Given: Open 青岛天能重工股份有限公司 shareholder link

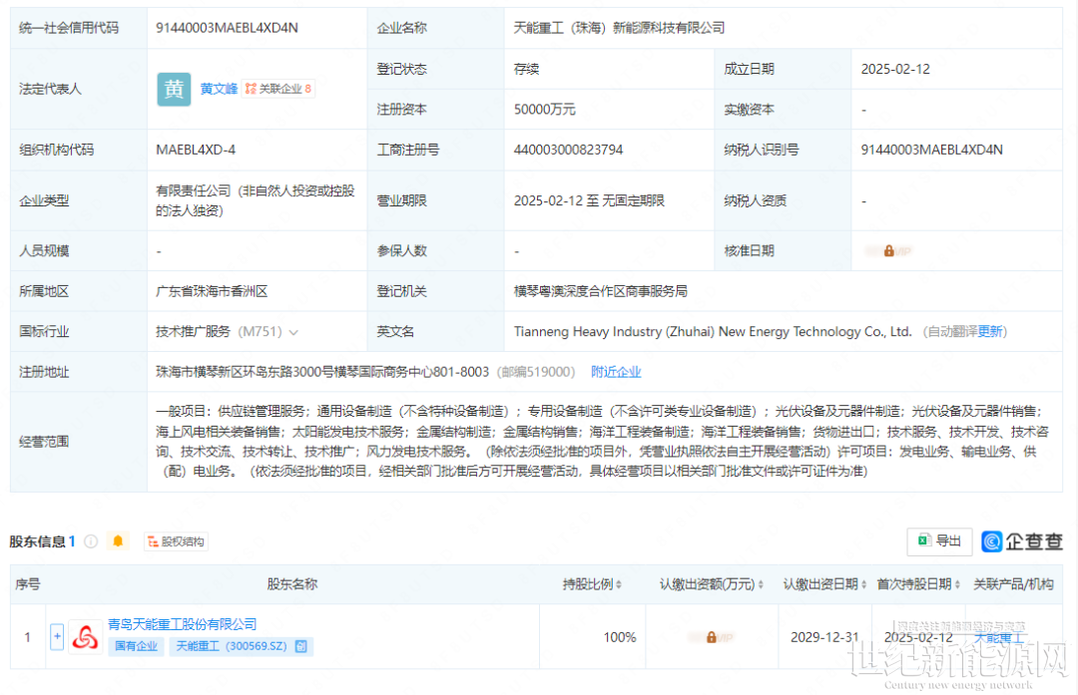Looking at the screenshot, I should 183,624.
